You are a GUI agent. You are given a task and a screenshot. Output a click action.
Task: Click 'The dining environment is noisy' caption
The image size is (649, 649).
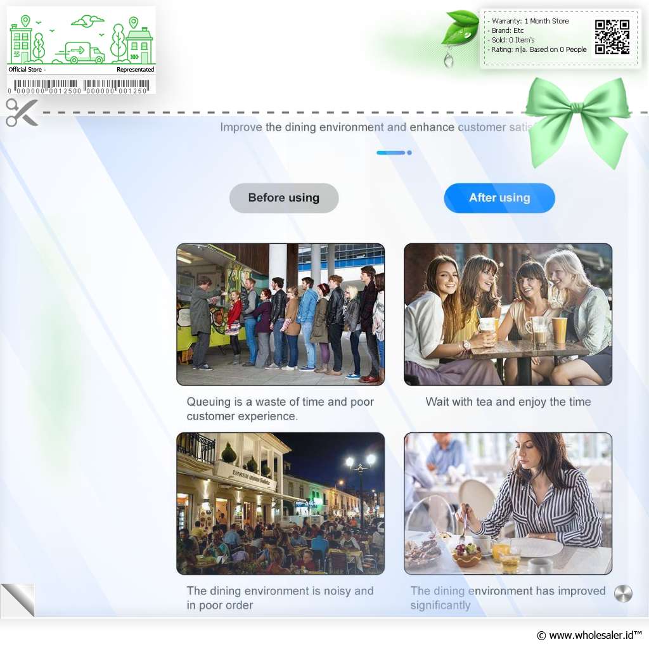280,598
